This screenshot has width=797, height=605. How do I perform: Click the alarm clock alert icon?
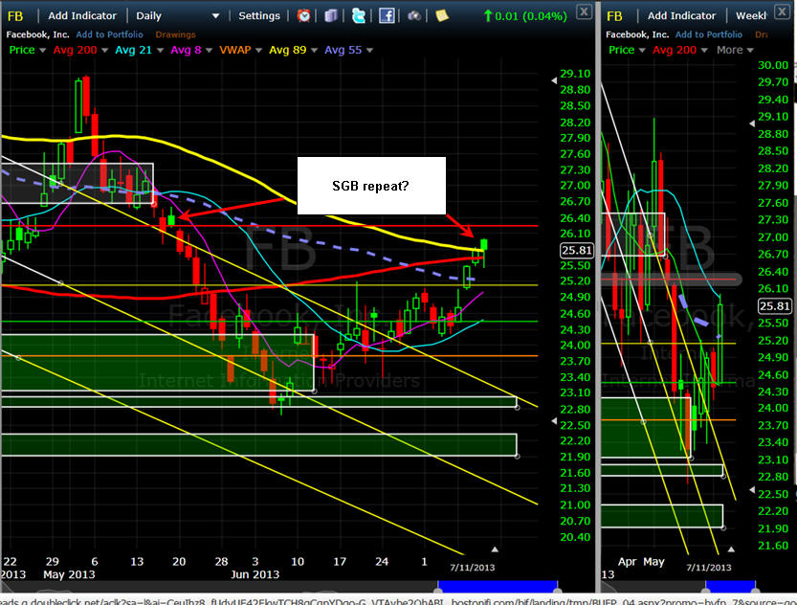coord(303,15)
